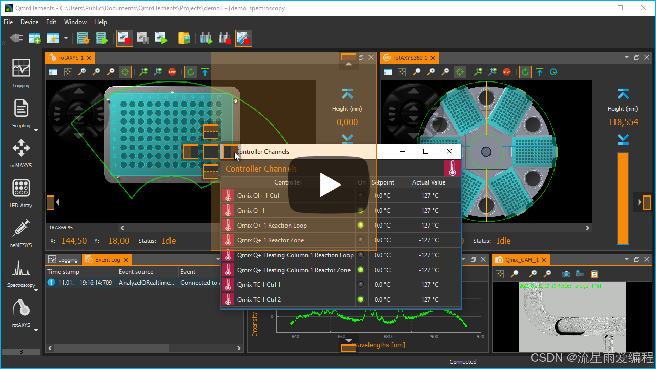Viewport: 656px width, 369px height.
Task: Click the red STOP icon in rotAXYS360 toolbar
Action: (507, 72)
